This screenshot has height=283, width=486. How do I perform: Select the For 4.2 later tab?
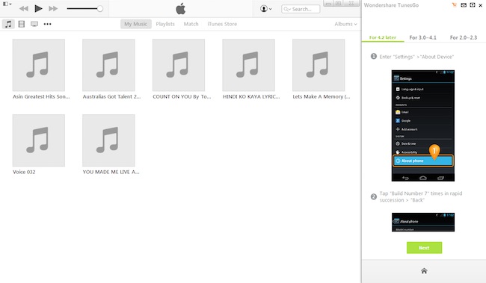(x=383, y=37)
